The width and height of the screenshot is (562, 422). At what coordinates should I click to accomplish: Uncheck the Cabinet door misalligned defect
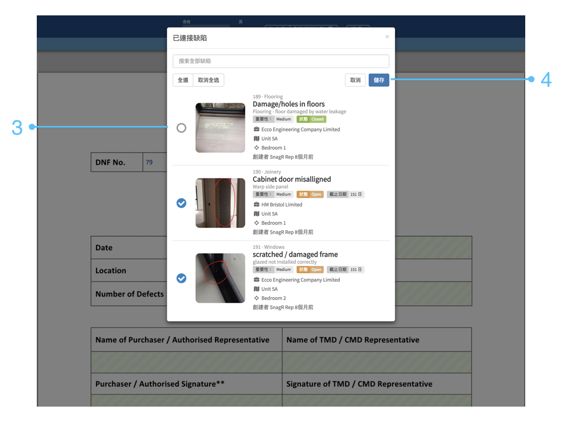click(181, 203)
